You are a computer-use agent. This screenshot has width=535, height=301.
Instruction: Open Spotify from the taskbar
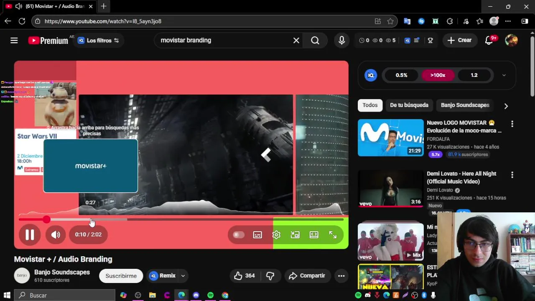(x=210, y=295)
